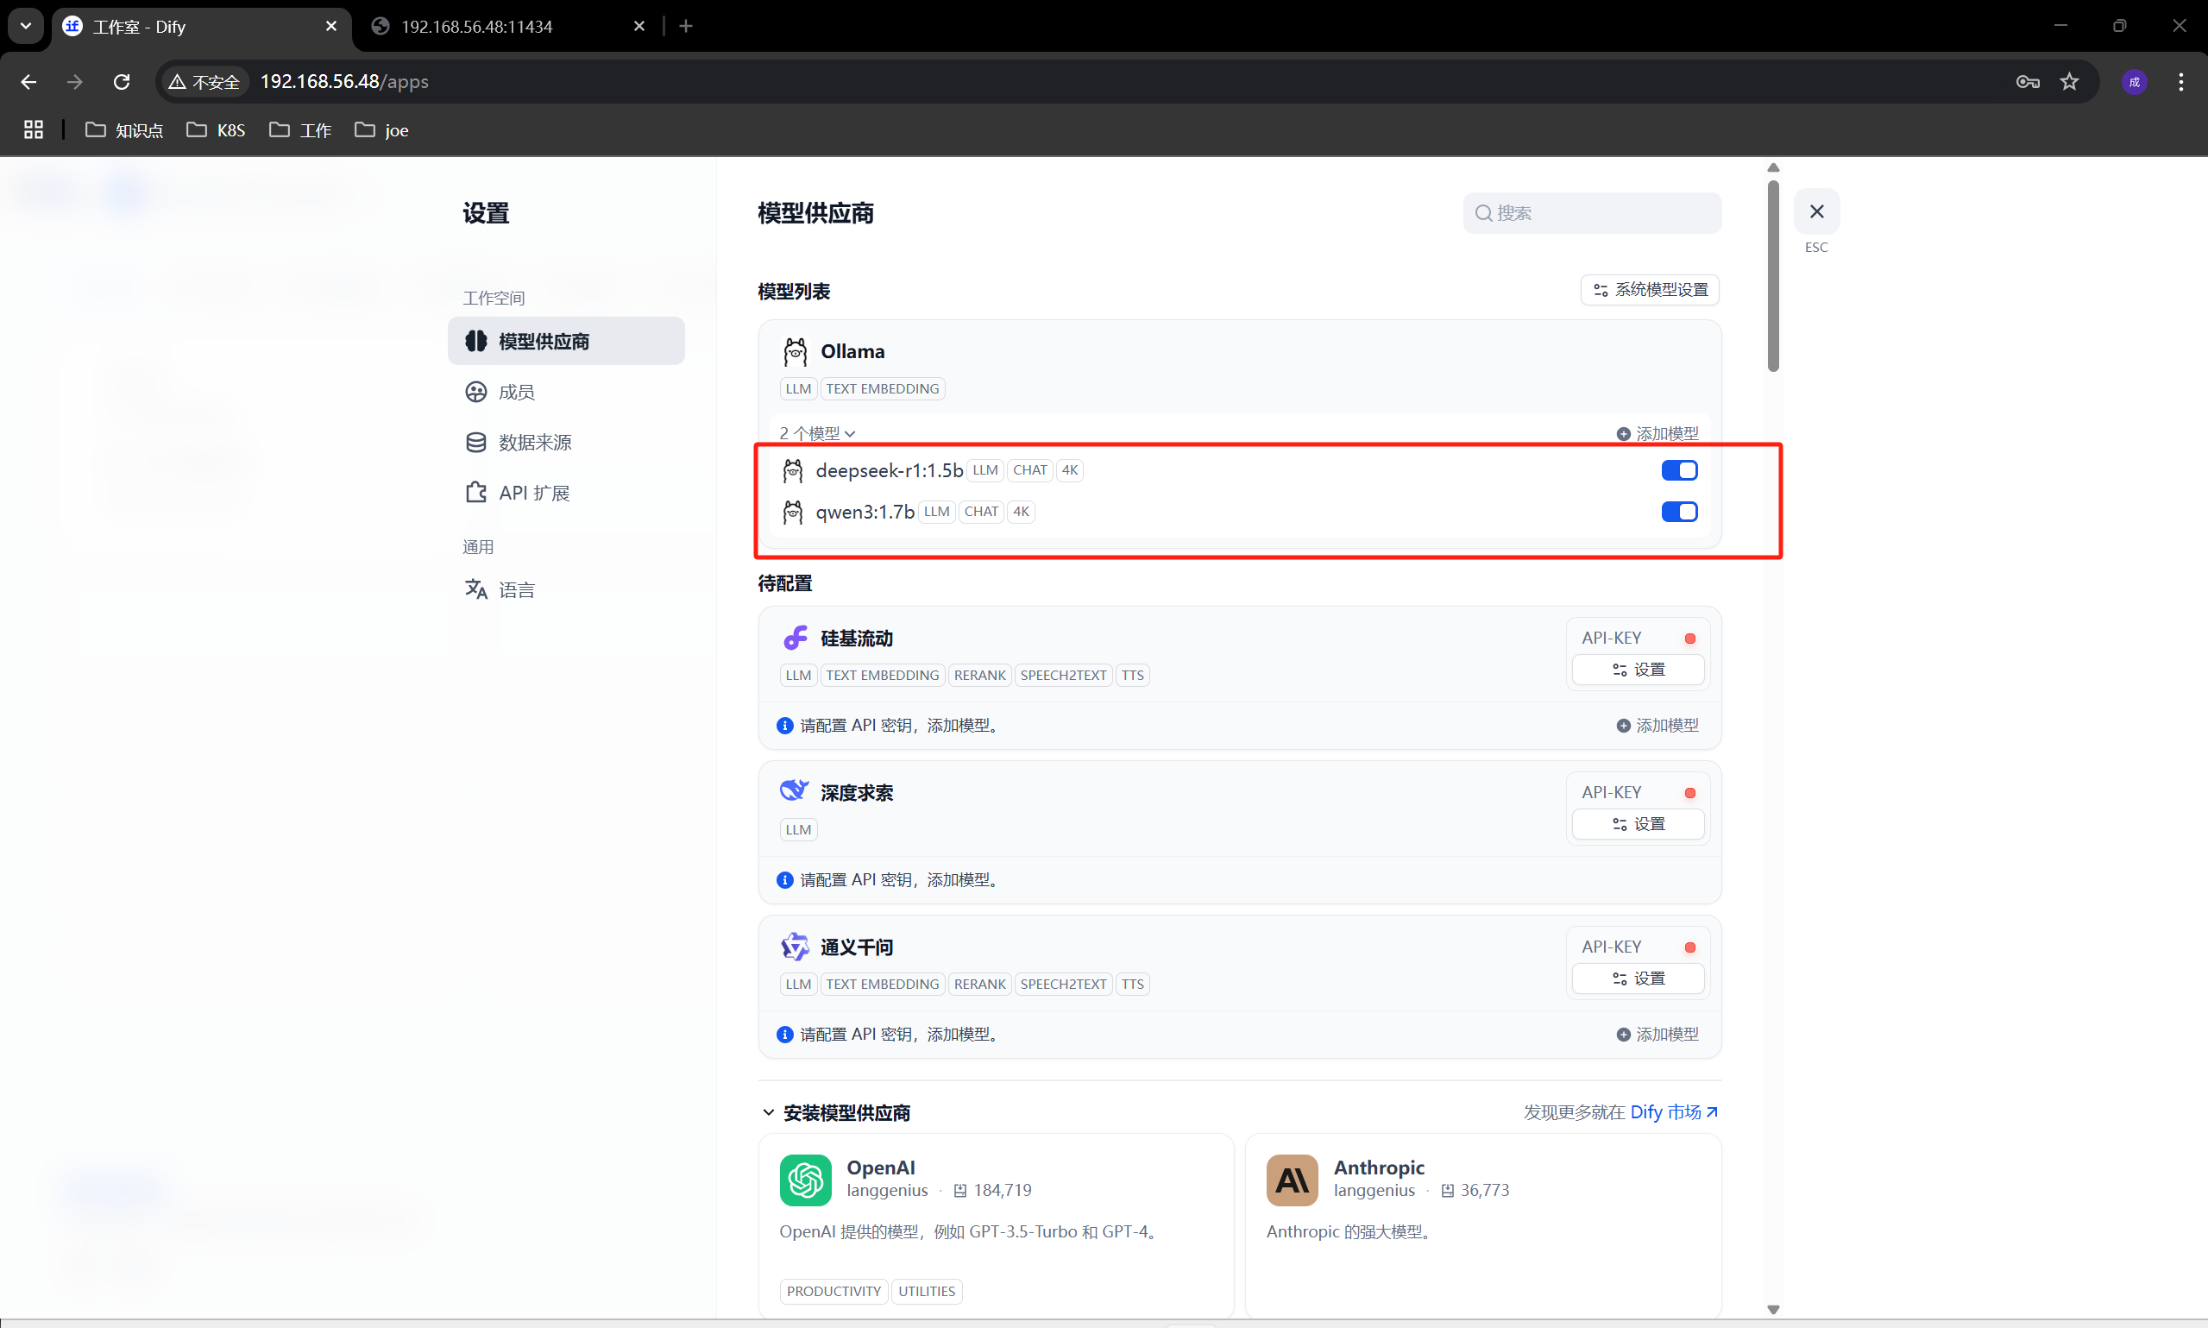Reload the current page
The height and width of the screenshot is (1328, 2208).
[x=122, y=81]
